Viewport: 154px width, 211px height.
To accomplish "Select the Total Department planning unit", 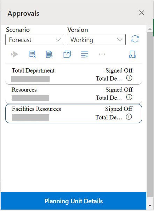I will click(74, 74).
